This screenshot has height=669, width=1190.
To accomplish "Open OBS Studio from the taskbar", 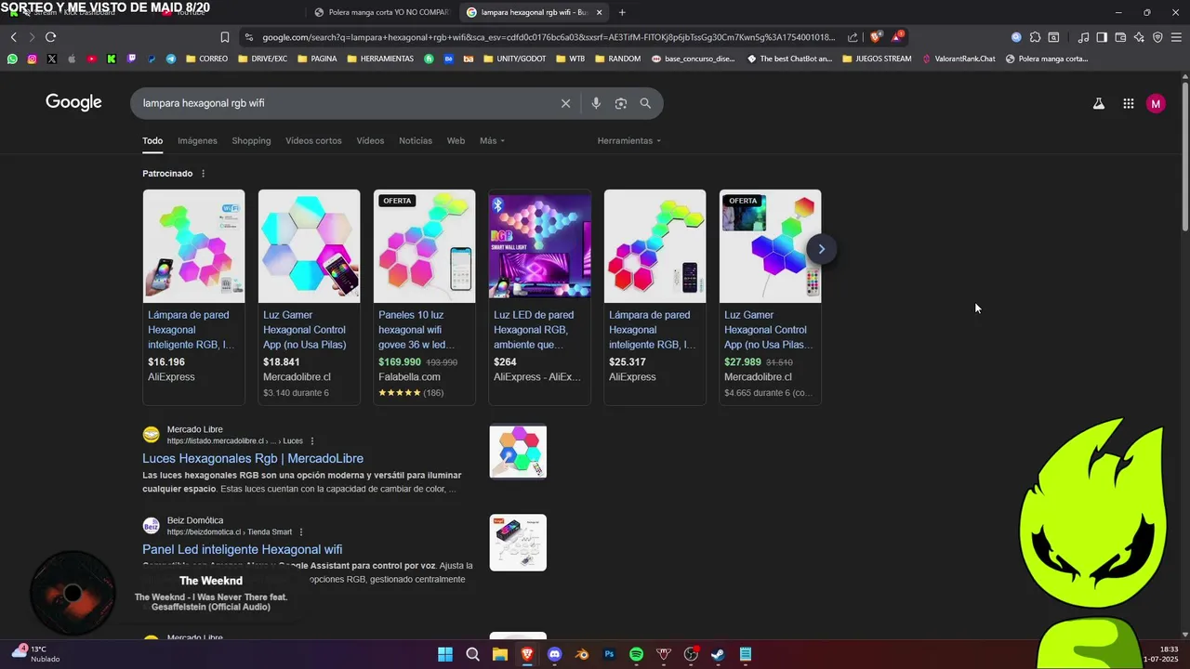I will (x=691, y=654).
